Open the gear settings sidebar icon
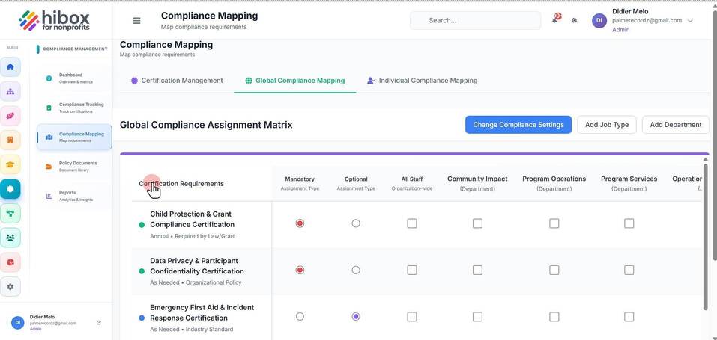 [10, 287]
